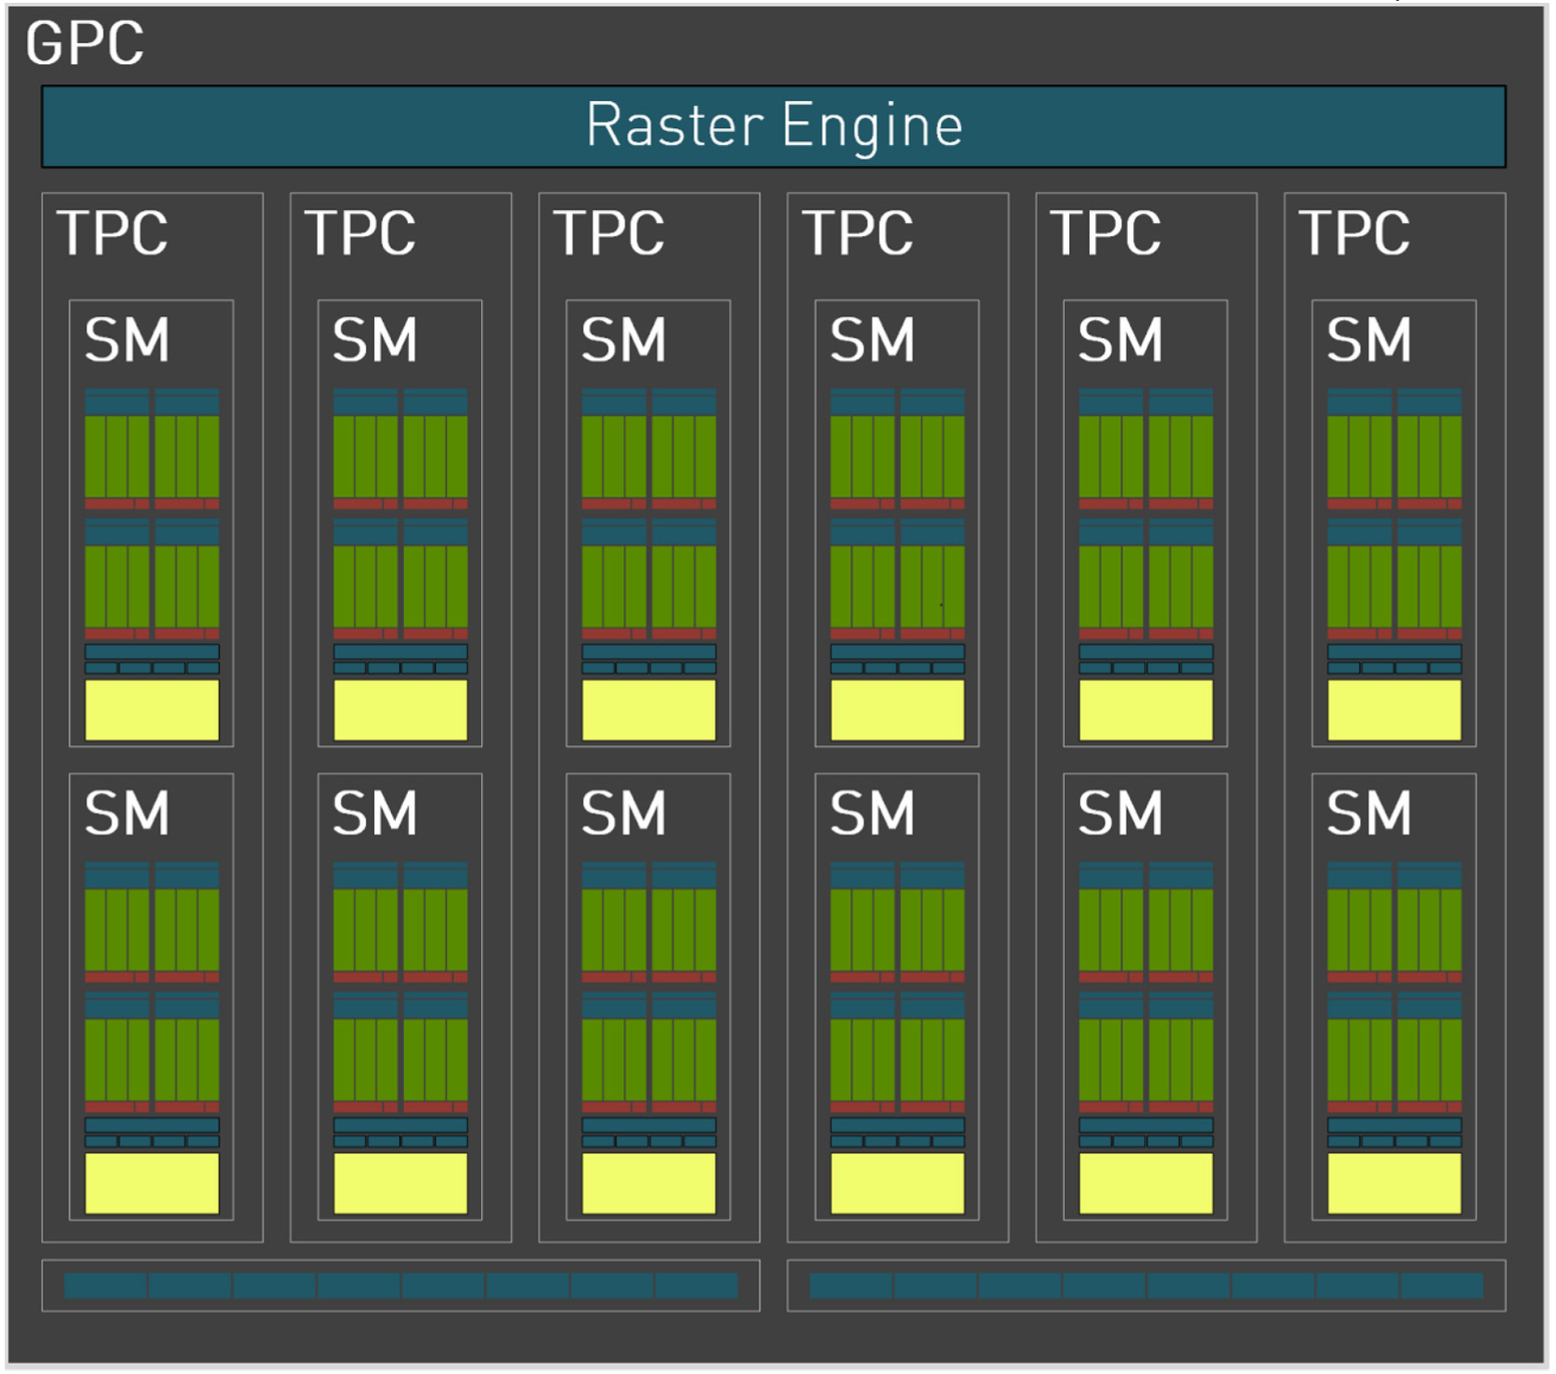Click the rightmost TPC label
Screen dimensions: 1556x1374
pos(1353,232)
